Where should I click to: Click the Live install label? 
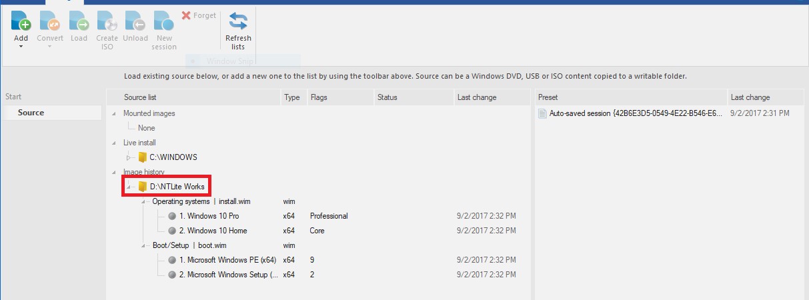[139, 143]
